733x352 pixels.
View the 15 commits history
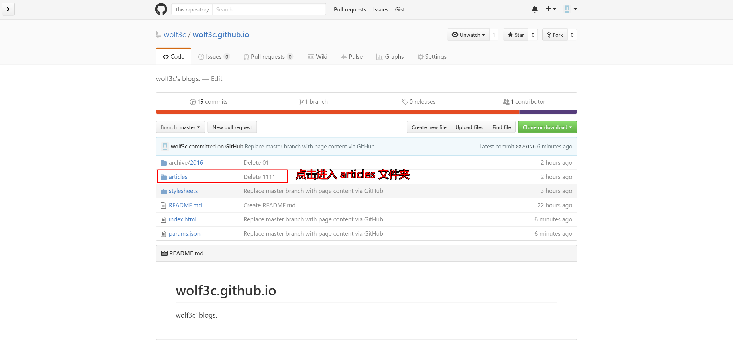pos(209,102)
